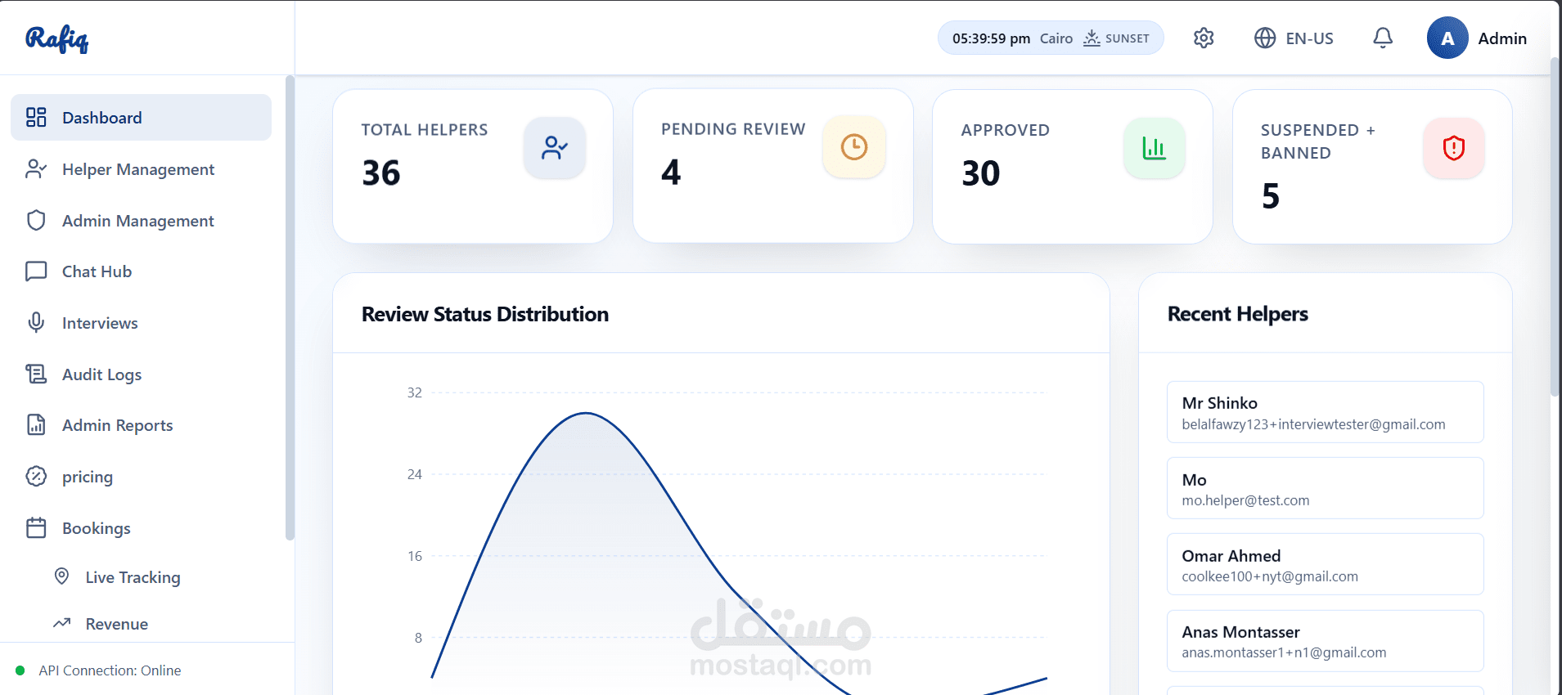Click the Suspended + Banned shield alert icon
Image resolution: width=1562 pixels, height=695 pixels.
pyautogui.click(x=1454, y=148)
